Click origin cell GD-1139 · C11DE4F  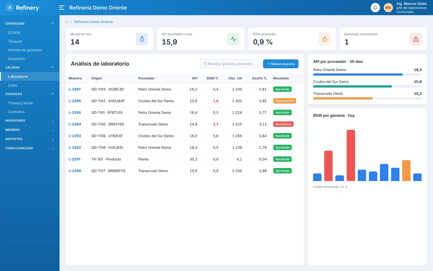107,136
